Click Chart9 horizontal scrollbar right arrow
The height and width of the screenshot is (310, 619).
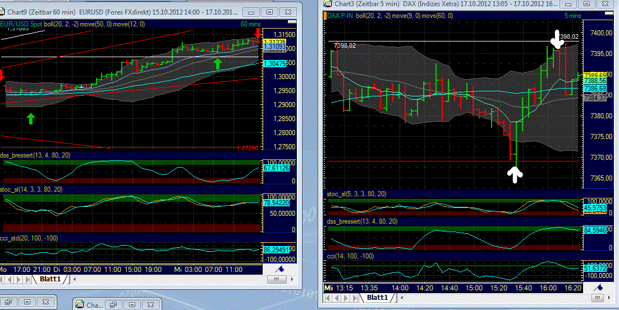pyautogui.click(x=292, y=279)
